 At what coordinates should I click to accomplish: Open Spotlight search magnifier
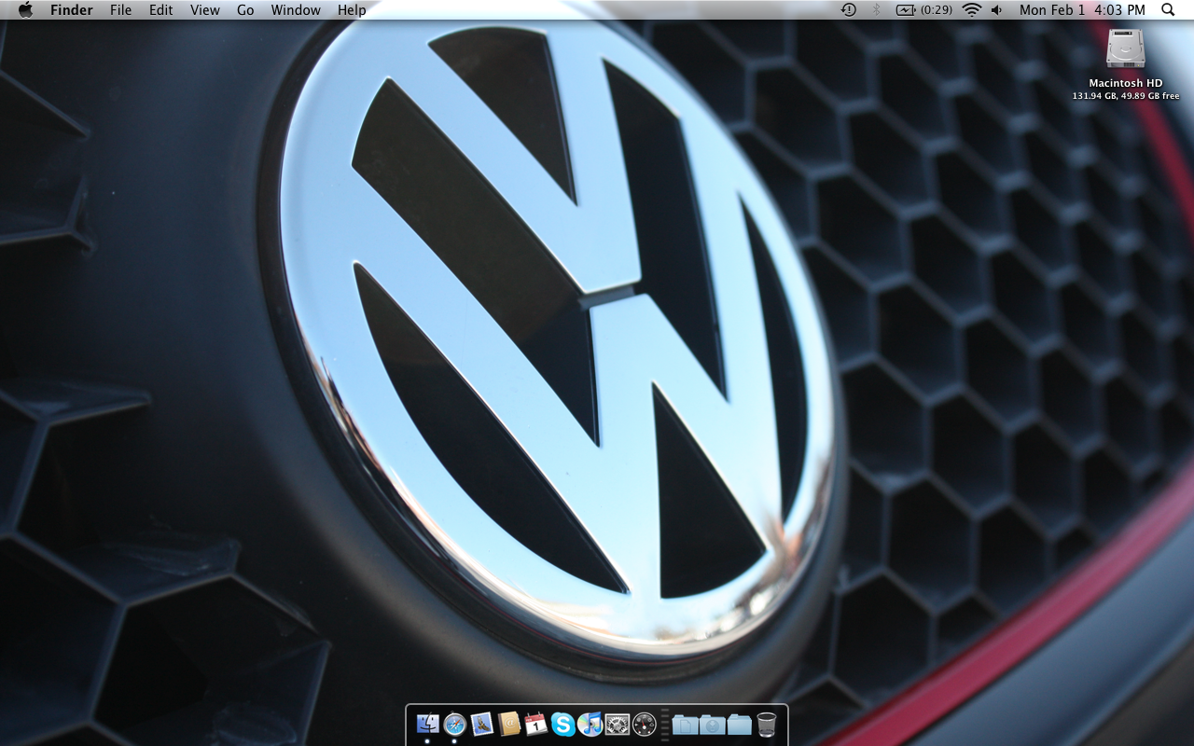coord(1168,10)
